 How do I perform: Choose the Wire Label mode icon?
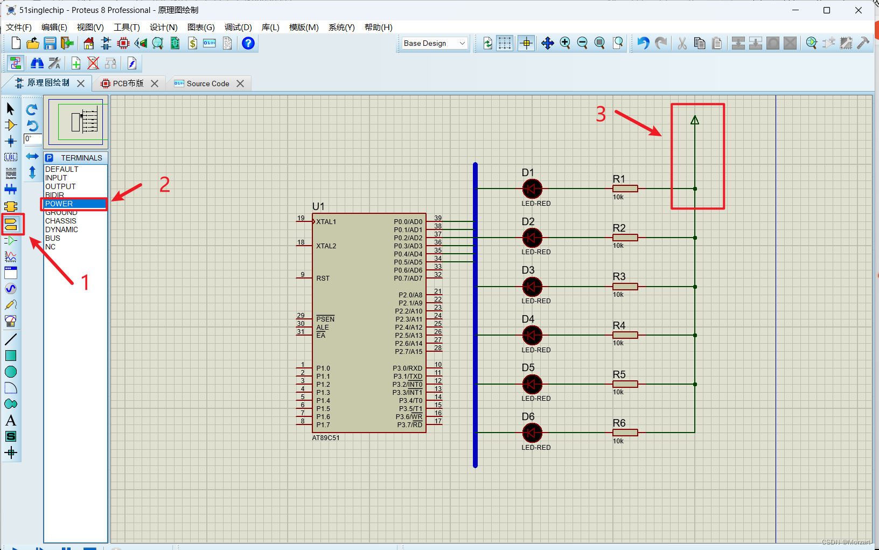tap(11, 157)
